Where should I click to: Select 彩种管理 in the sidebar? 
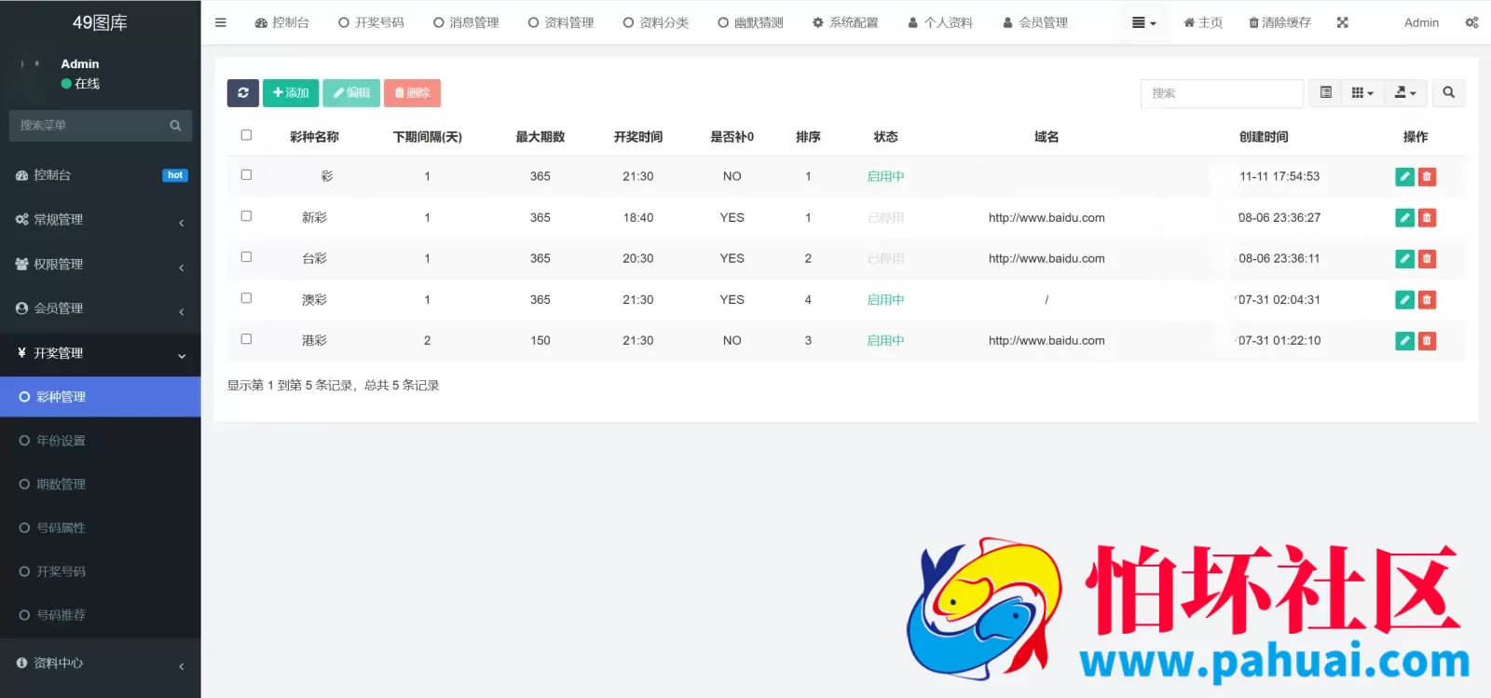[100, 397]
